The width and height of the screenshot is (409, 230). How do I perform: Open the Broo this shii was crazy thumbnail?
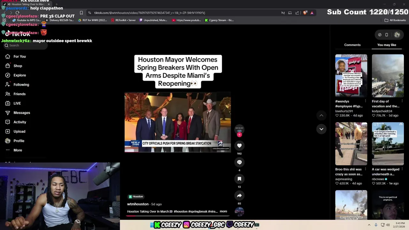click(351, 144)
